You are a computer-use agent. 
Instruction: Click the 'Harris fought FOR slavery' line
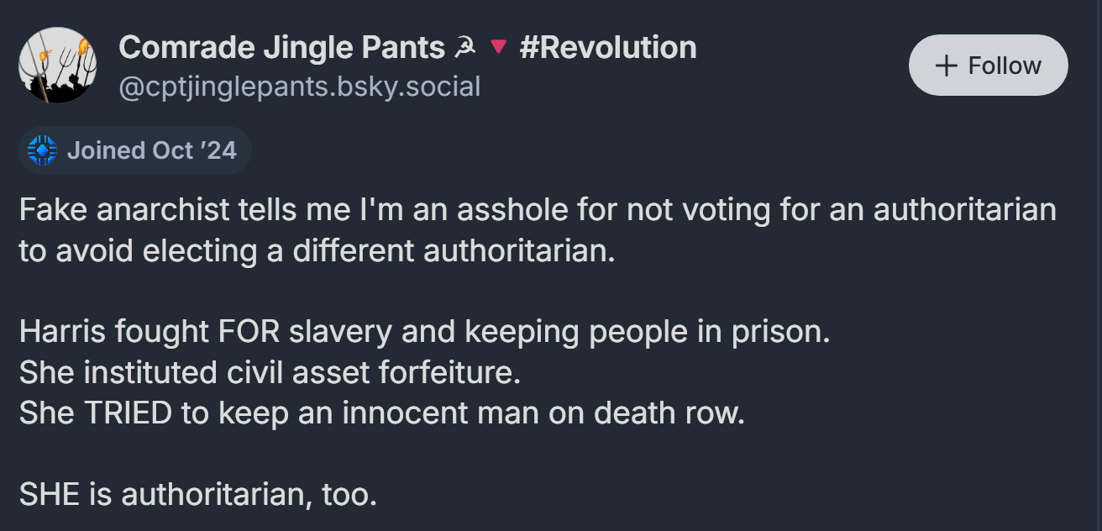point(424,332)
